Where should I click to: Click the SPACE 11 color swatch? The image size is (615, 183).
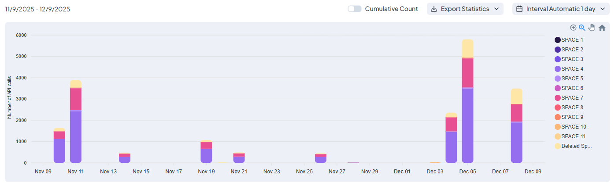[558, 136]
